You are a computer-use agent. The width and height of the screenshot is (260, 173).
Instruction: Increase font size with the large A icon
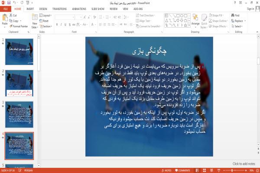coord(85,17)
